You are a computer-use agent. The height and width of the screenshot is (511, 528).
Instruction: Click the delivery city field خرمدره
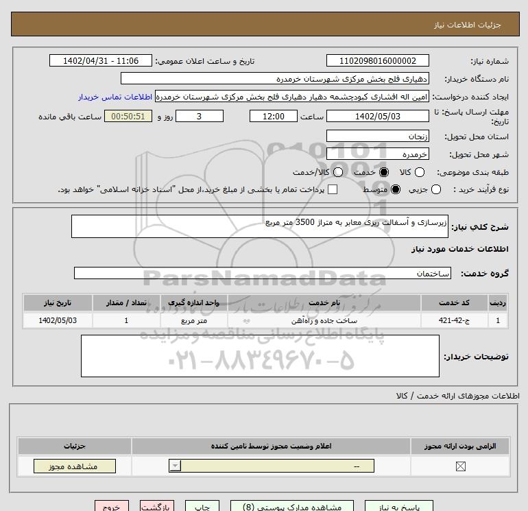377,154
